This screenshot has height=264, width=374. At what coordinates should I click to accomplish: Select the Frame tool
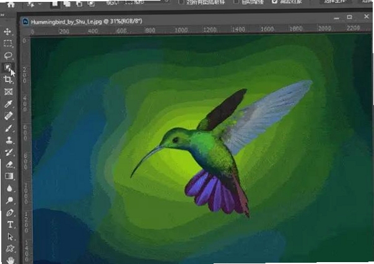pyautogui.click(x=8, y=92)
